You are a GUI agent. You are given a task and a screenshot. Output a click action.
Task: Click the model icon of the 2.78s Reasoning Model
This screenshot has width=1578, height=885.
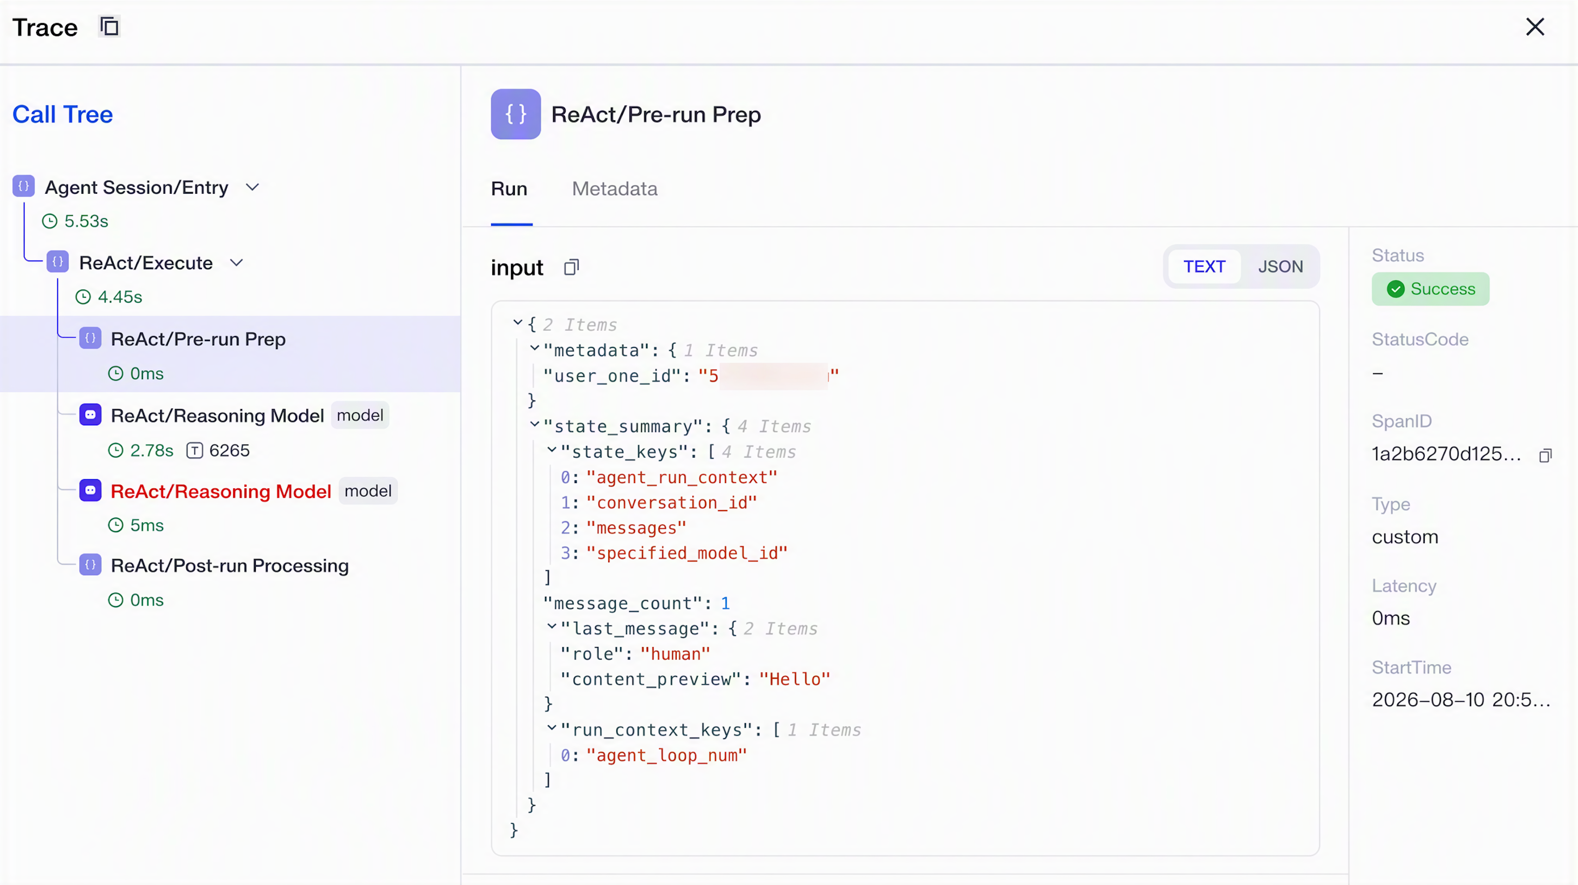point(90,414)
